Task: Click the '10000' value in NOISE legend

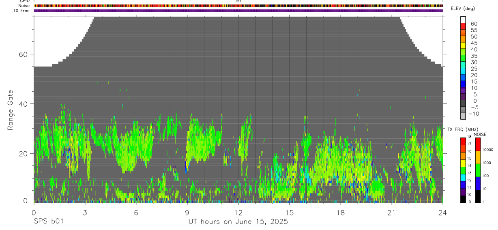Action: tap(488, 150)
